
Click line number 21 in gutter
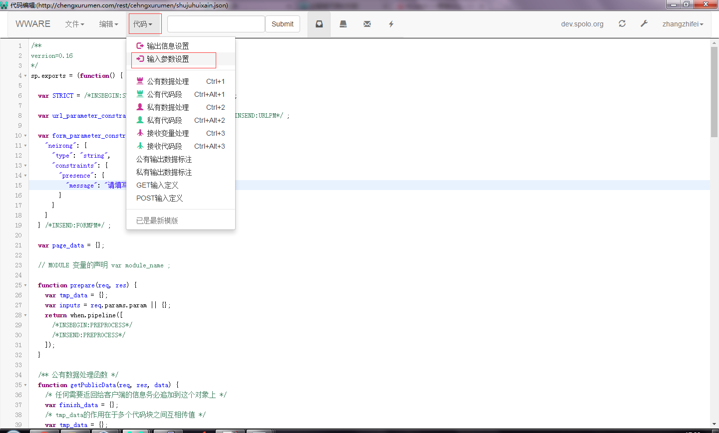(x=18, y=245)
